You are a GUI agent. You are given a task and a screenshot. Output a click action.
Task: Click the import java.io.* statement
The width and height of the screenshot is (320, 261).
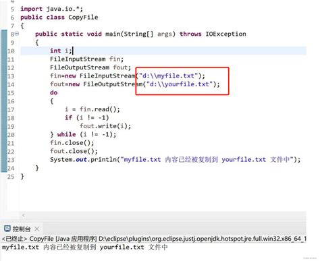[52, 9]
